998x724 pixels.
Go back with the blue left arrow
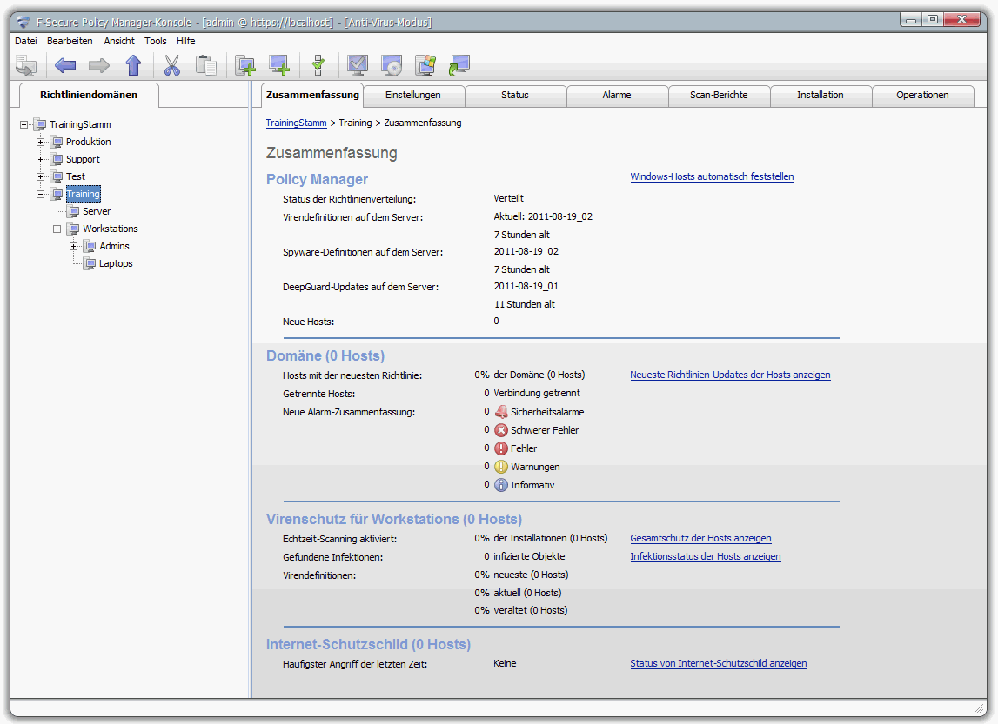65,65
